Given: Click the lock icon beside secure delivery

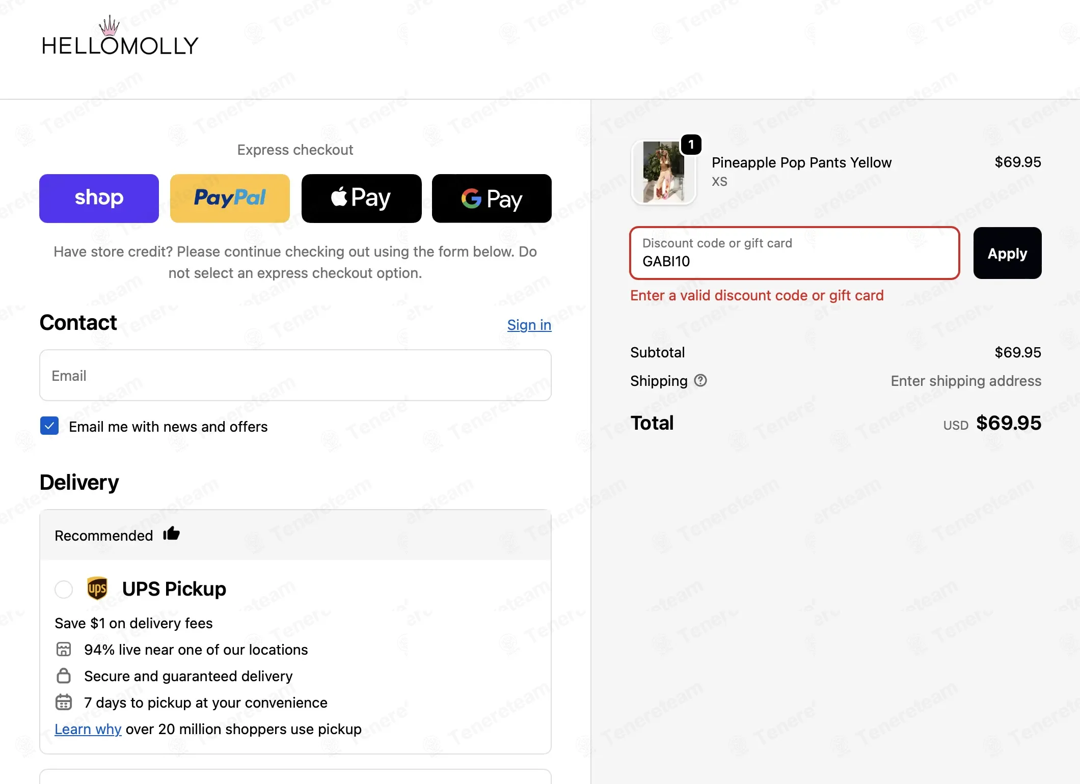Looking at the screenshot, I should coord(64,676).
